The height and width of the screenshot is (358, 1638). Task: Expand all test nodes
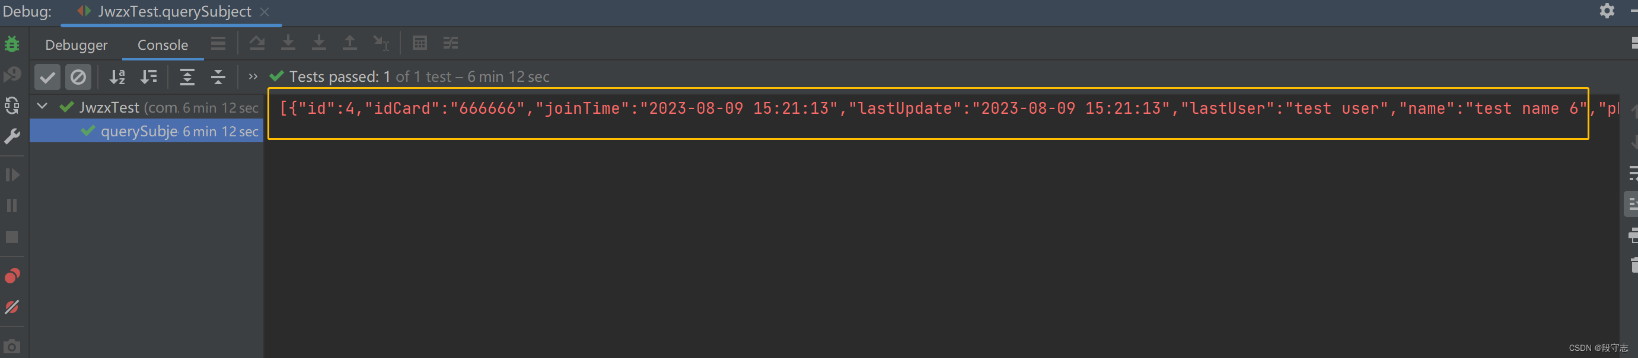187,76
